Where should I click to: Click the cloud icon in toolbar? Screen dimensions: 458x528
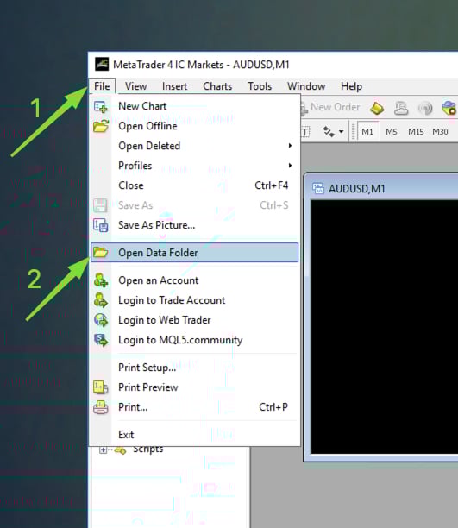(x=449, y=108)
